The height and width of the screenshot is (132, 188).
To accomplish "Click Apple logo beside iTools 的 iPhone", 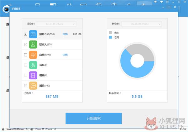I will click(x=32, y=129).
